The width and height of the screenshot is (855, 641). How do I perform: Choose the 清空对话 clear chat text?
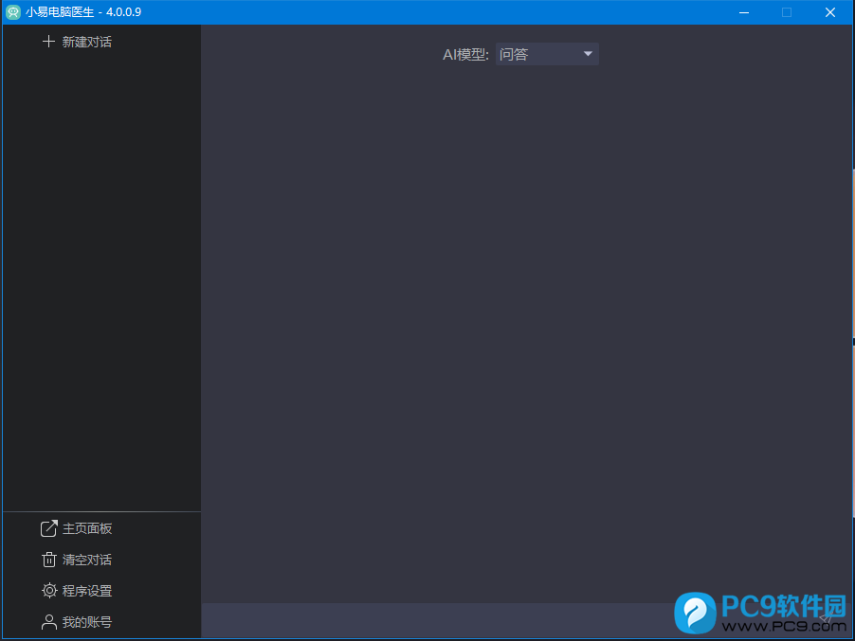coord(87,560)
